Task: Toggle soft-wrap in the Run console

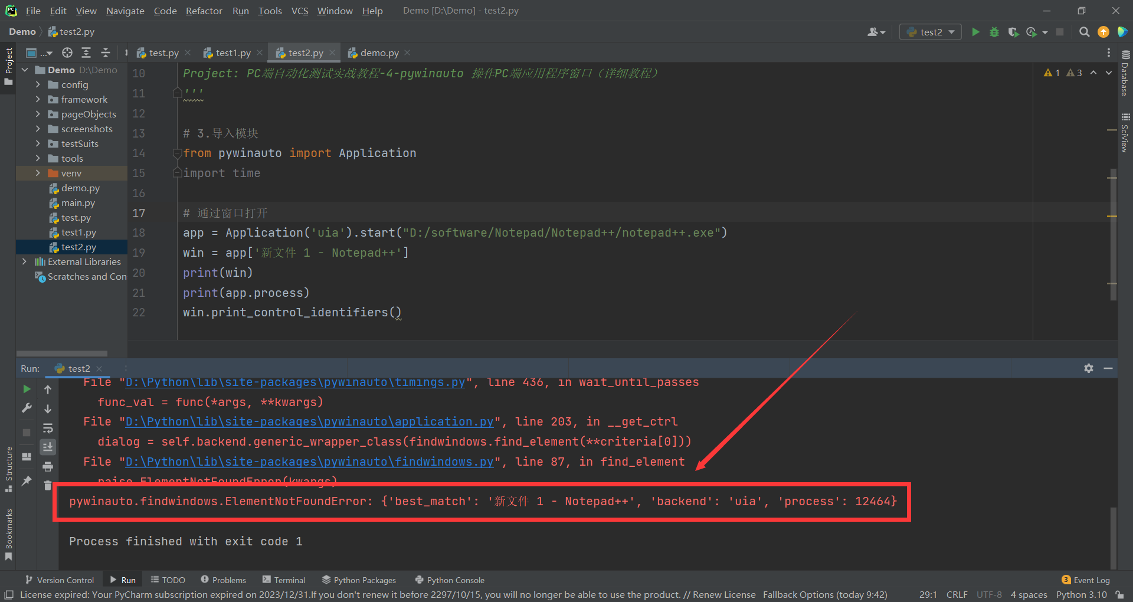Action: (48, 428)
